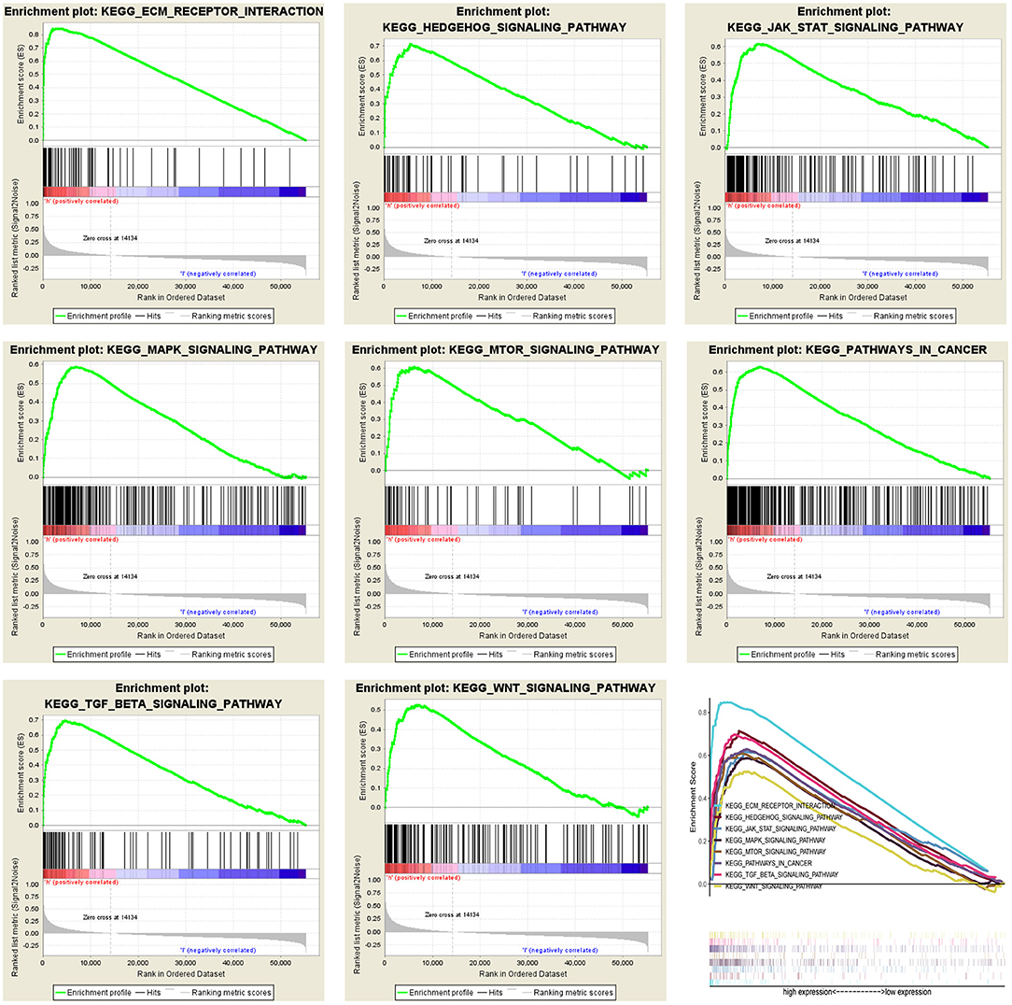The height and width of the screenshot is (1005, 1012).
Task: Click "'h' (positively correlated)" label in JAK STAT plot
Action: point(763,206)
